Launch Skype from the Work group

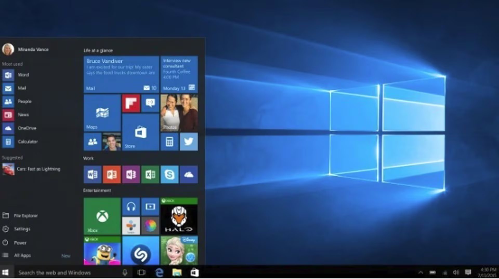169,175
